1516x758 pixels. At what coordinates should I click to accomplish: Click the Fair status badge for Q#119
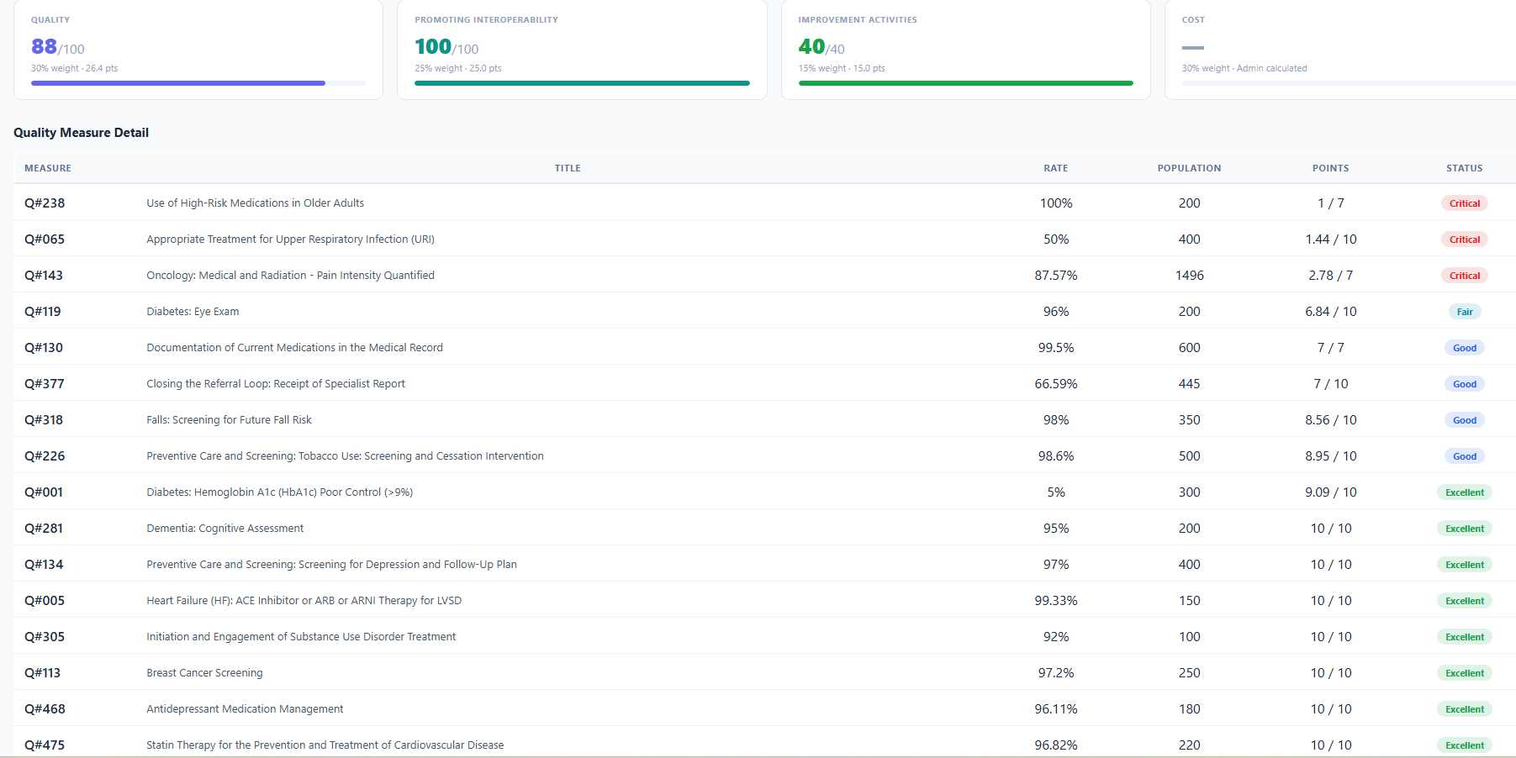1465,311
